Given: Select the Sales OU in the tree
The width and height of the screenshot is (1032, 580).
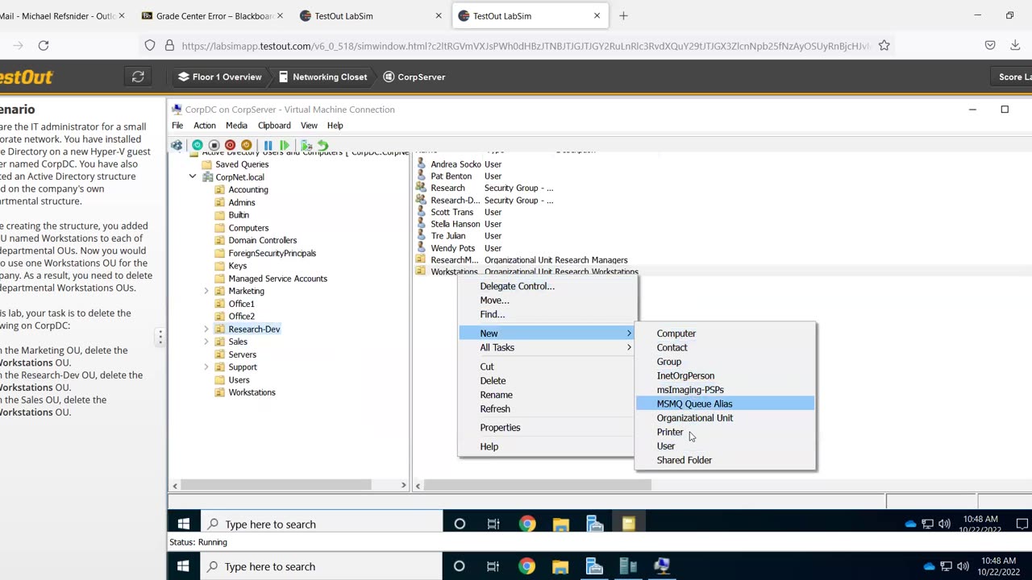Looking at the screenshot, I should pyautogui.click(x=238, y=342).
